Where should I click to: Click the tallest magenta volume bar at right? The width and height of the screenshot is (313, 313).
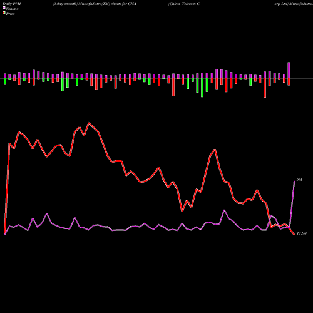point(289,70)
